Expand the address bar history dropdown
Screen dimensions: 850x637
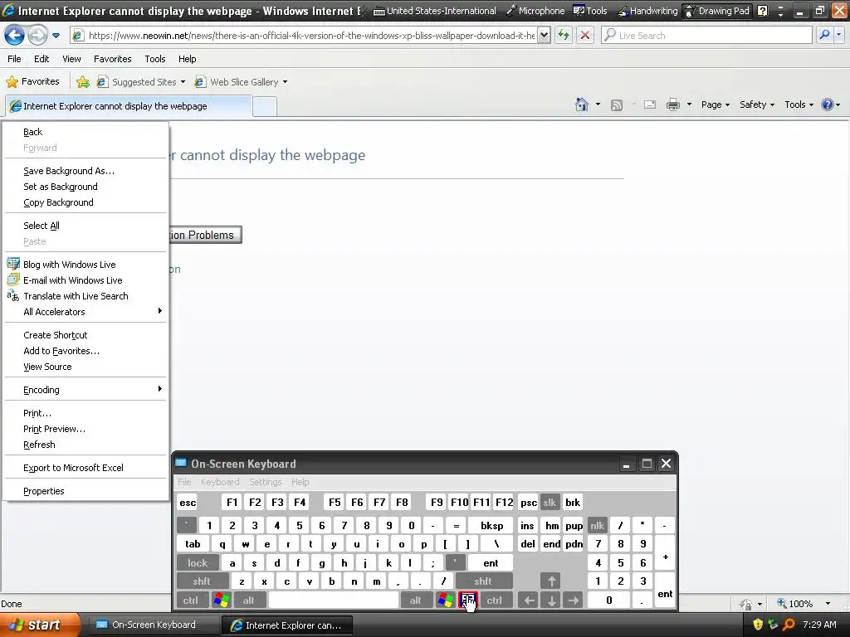point(545,36)
